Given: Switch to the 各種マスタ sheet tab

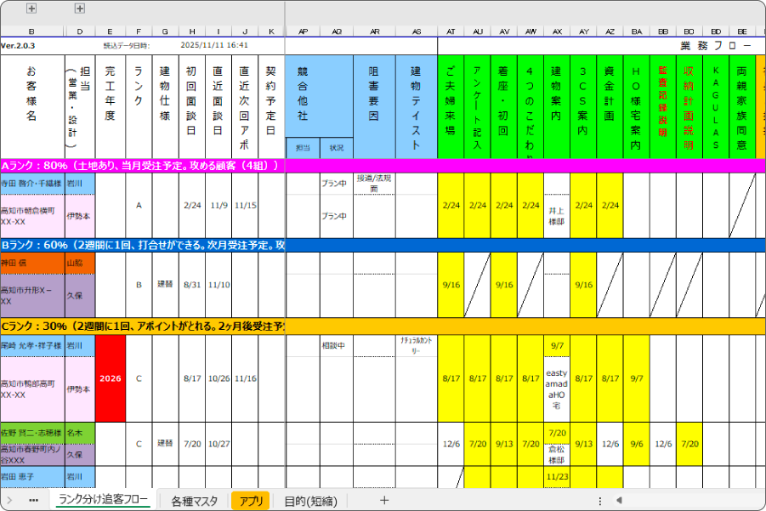Looking at the screenshot, I should (194, 500).
